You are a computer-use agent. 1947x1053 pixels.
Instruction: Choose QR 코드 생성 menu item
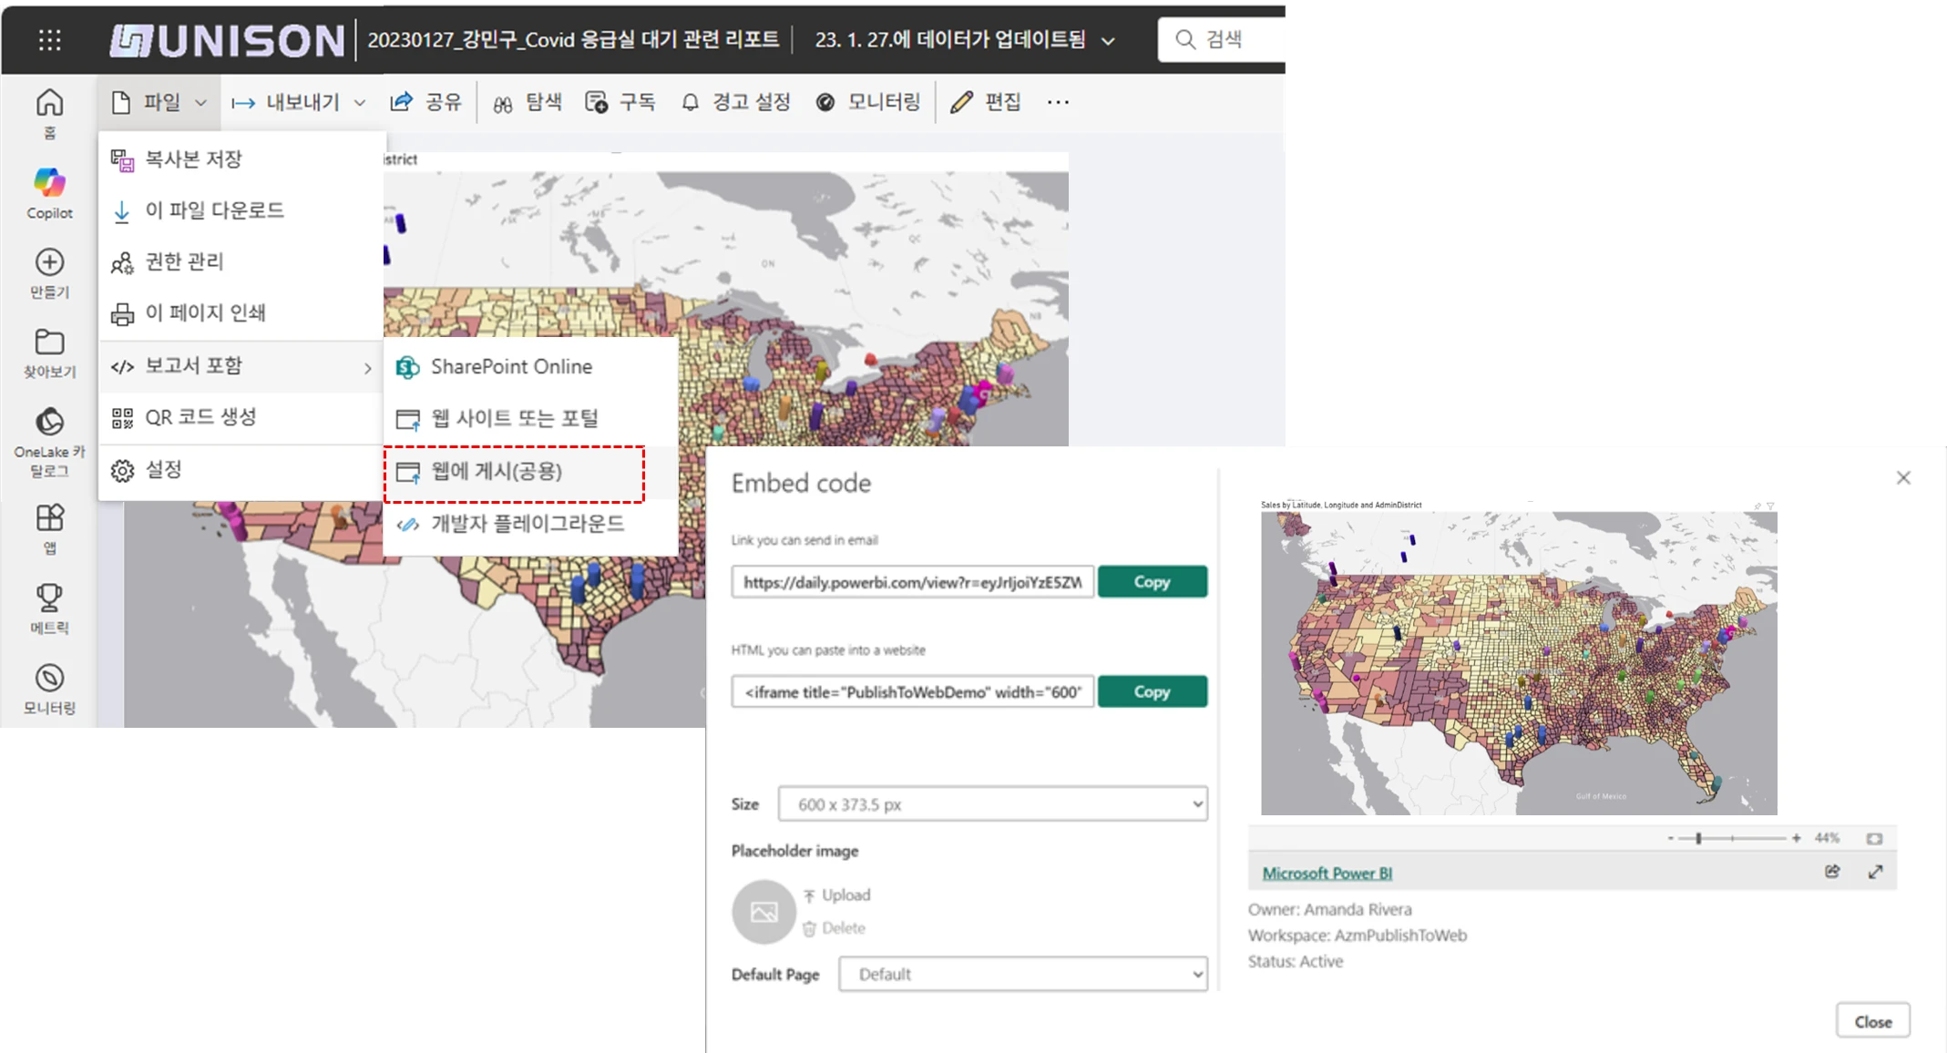pyautogui.click(x=200, y=417)
